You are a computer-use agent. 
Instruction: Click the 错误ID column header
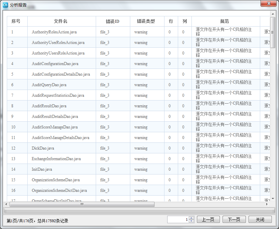[x=112, y=21]
